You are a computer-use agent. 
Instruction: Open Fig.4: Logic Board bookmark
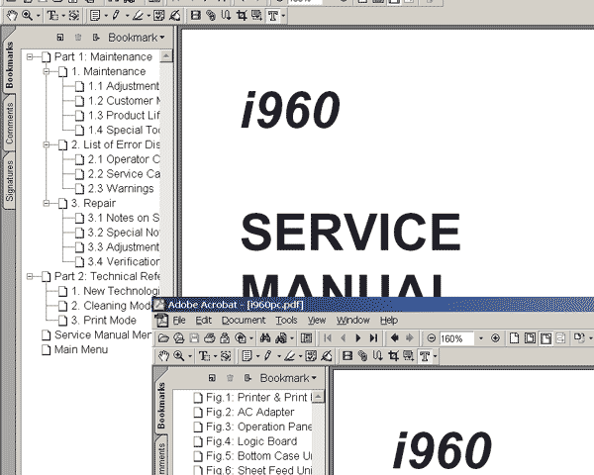[251, 441]
